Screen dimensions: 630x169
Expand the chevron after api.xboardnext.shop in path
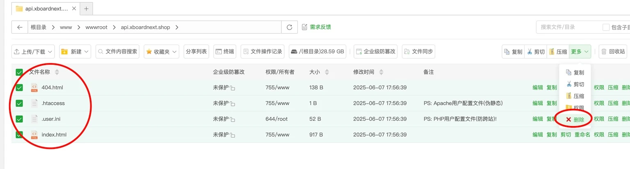pos(177,27)
